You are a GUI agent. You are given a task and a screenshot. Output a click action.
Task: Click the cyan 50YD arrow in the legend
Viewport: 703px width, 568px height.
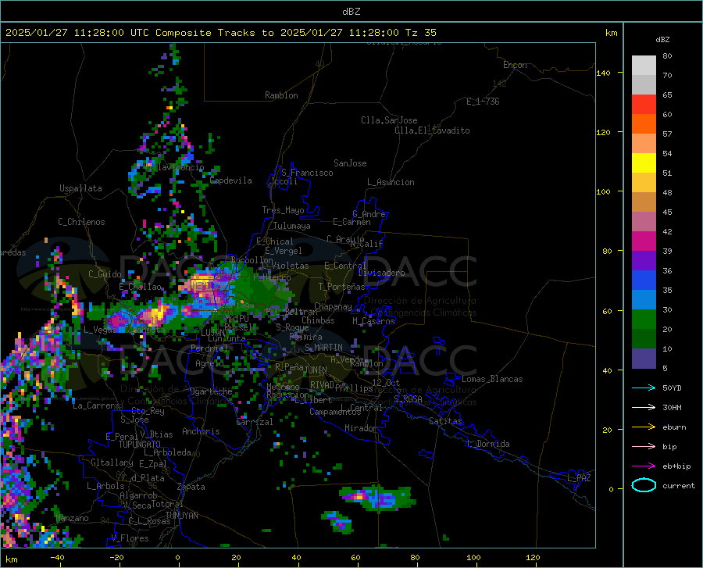click(644, 388)
